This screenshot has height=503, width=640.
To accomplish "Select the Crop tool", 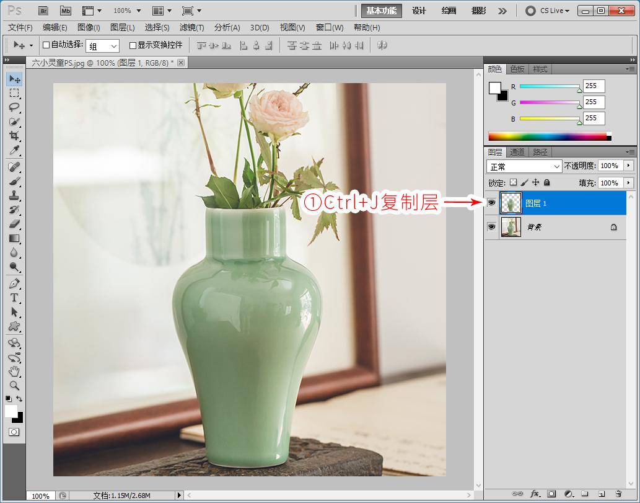I will coord(14,136).
